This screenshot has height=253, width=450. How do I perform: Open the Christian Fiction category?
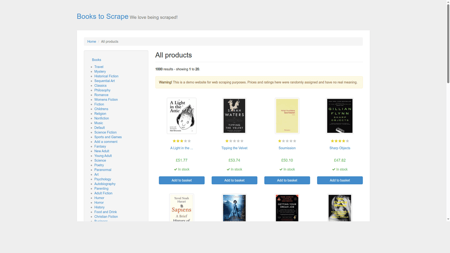[106, 217]
